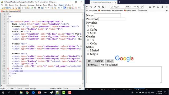Open the Firefox hamburger menu
169x95 pixels.
[167, 7]
